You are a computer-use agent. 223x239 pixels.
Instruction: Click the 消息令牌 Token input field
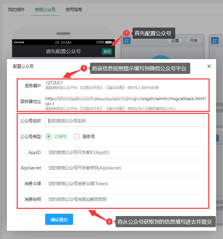click(x=125, y=184)
